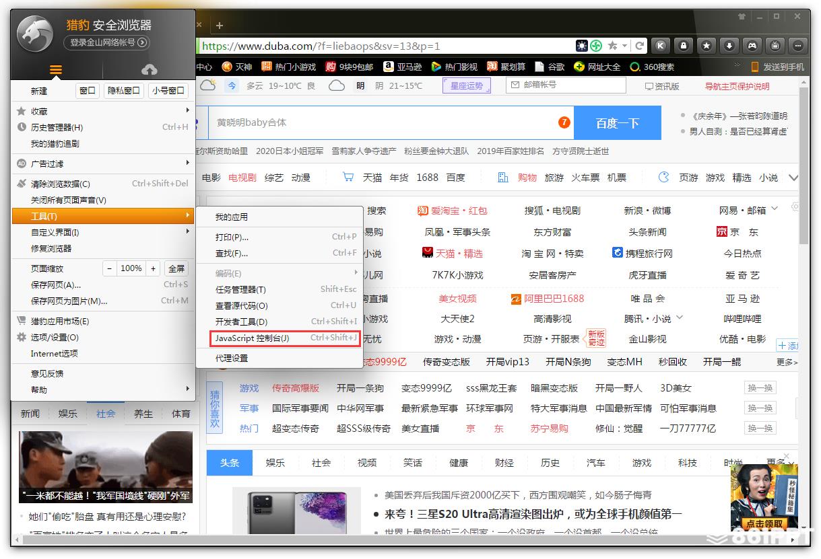
Task: Bookmark page with the star icon
Action: coord(613,46)
